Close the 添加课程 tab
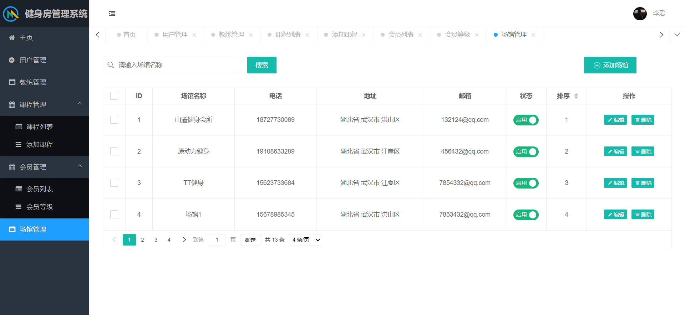 point(364,35)
